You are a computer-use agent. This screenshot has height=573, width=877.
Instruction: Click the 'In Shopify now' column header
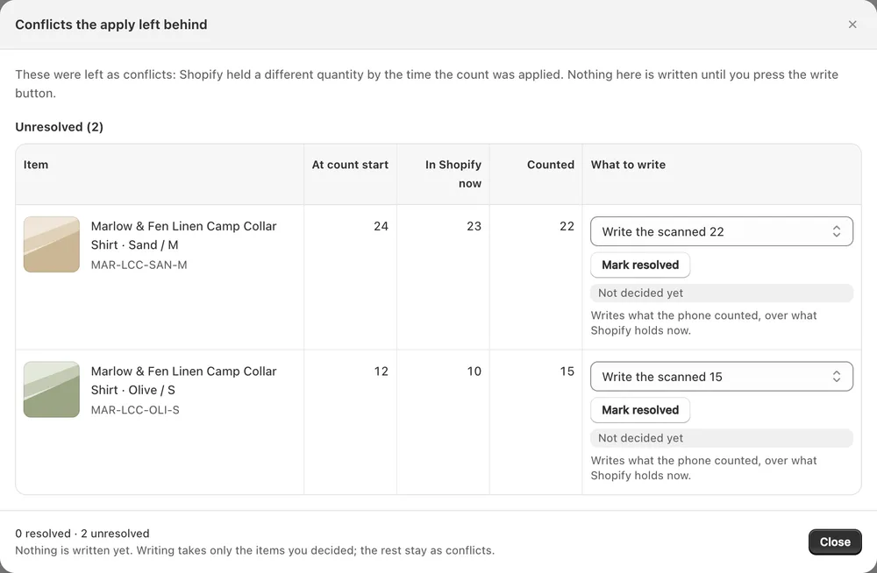pyautogui.click(x=453, y=173)
